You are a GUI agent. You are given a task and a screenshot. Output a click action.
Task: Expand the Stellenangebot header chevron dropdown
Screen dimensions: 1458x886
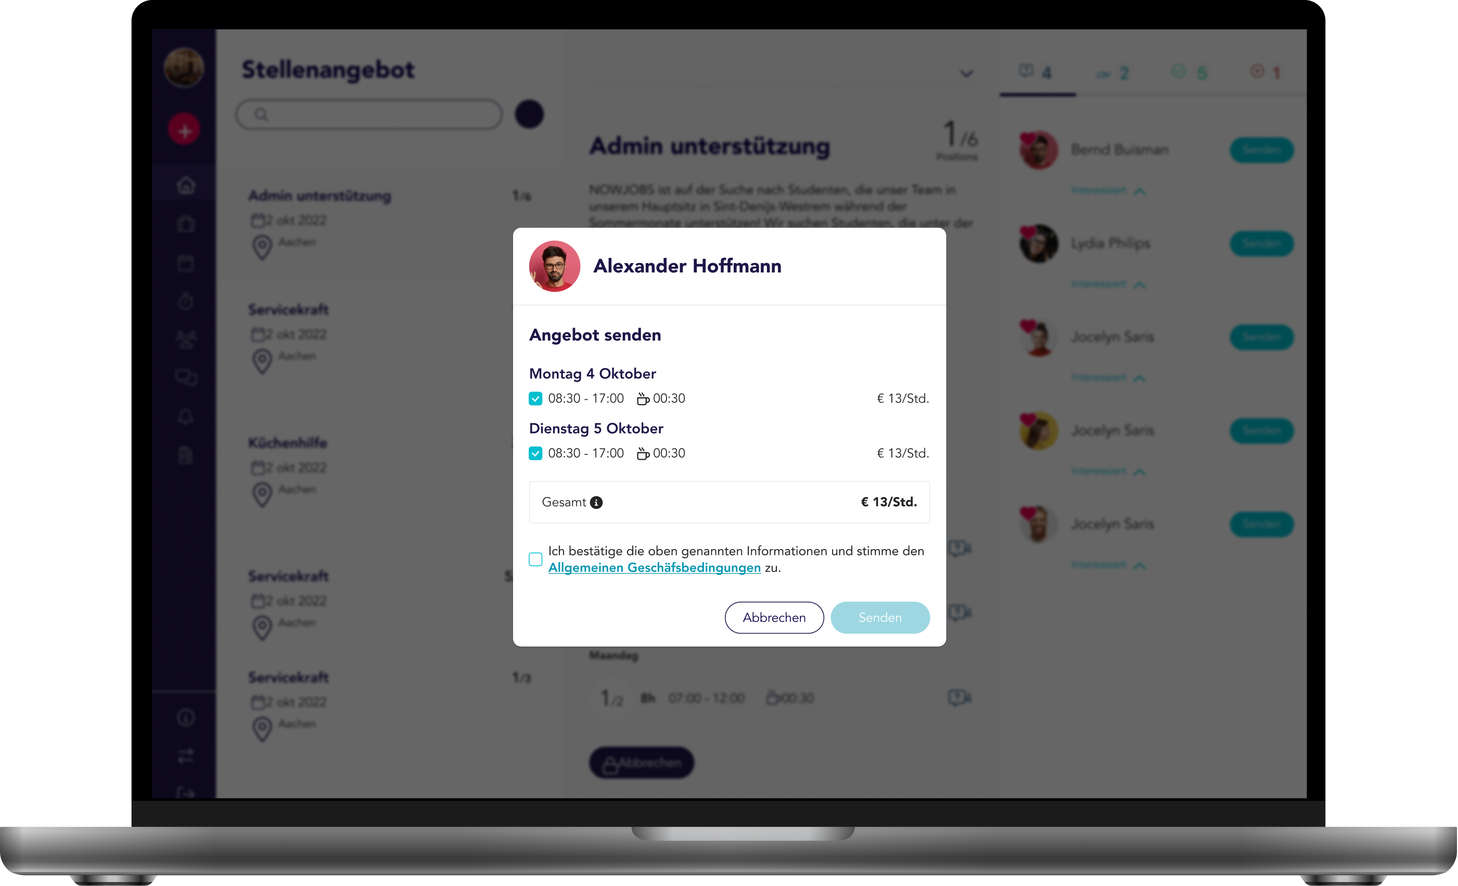coord(966,74)
